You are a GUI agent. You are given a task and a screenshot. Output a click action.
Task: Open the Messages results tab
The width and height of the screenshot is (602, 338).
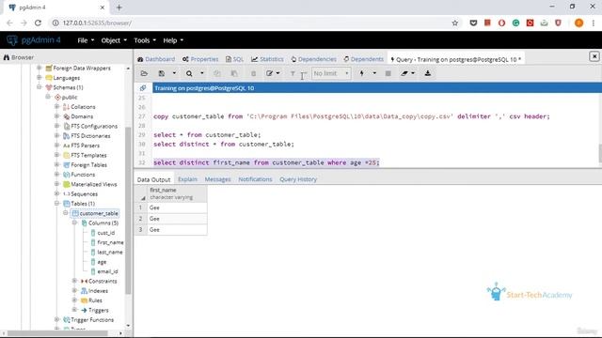tap(217, 179)
